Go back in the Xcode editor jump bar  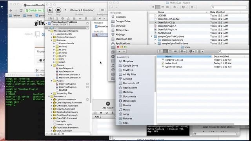(100, 18)
